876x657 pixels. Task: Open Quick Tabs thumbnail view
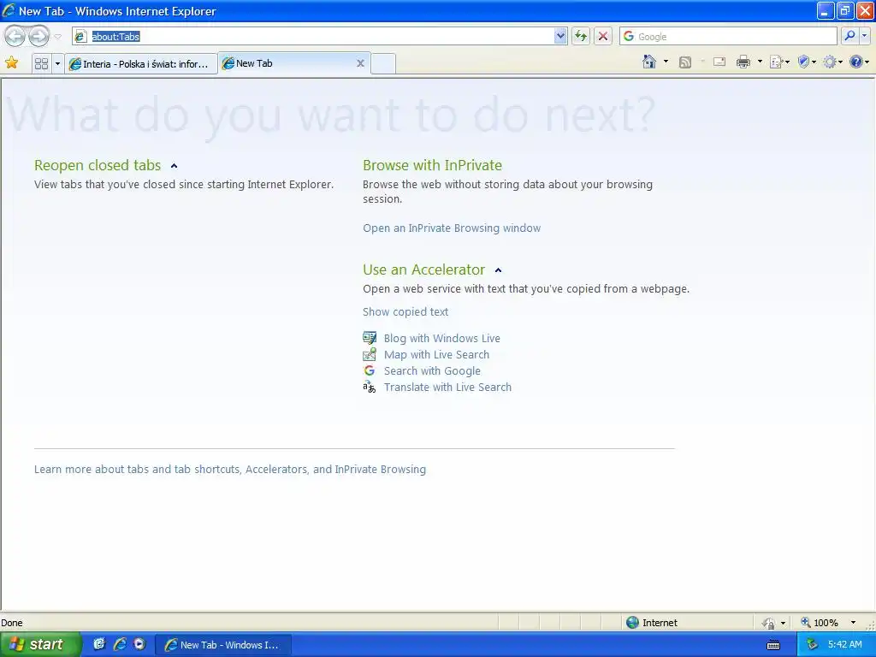coord(41,63)
